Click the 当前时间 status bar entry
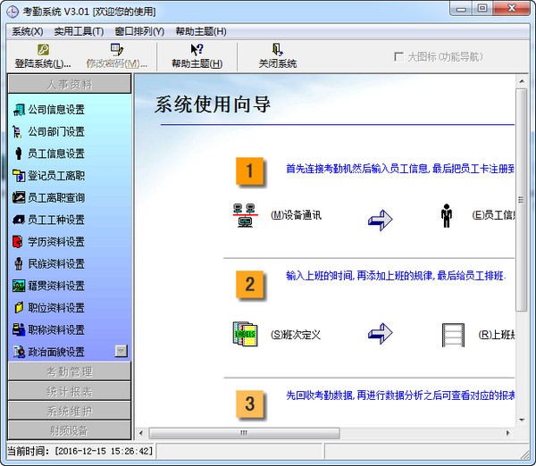536x466 pixels. tap(80, 452)
